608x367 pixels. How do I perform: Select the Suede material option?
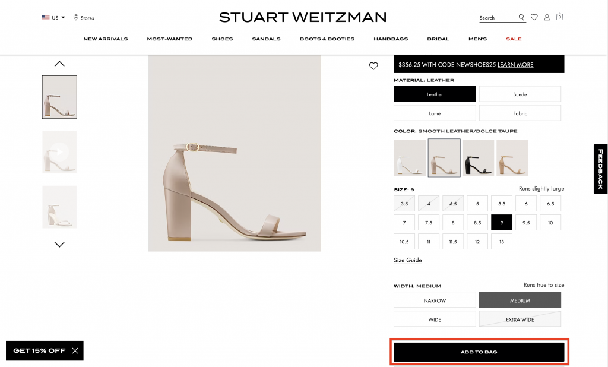(x=520, y=94)
